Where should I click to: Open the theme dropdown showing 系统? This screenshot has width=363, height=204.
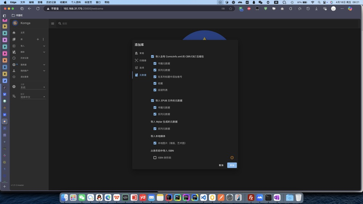coord(33,87)
